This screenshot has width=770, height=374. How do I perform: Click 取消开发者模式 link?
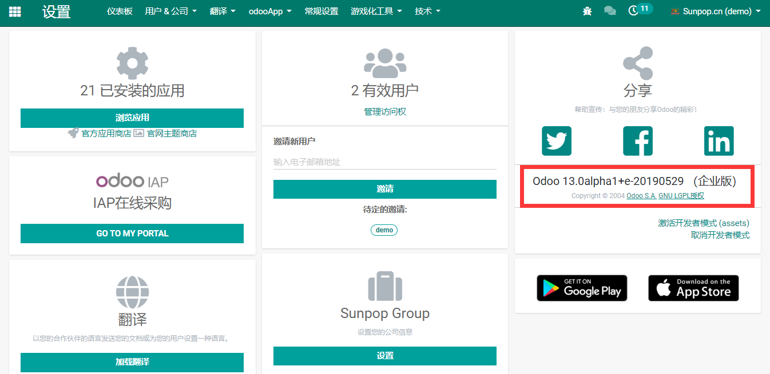720,235
